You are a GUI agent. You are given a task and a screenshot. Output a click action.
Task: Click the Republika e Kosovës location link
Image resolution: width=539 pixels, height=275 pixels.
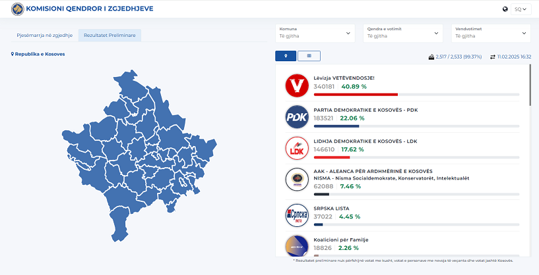pyautogui.click(x=38, y=54)
